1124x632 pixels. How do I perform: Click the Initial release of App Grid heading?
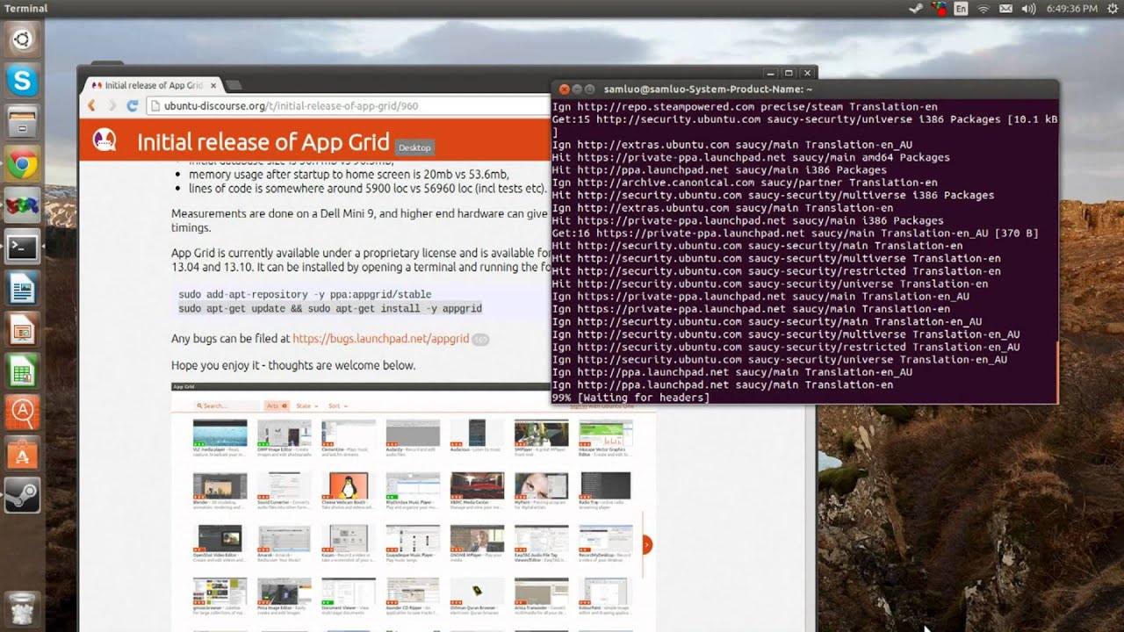coord(263,142)
